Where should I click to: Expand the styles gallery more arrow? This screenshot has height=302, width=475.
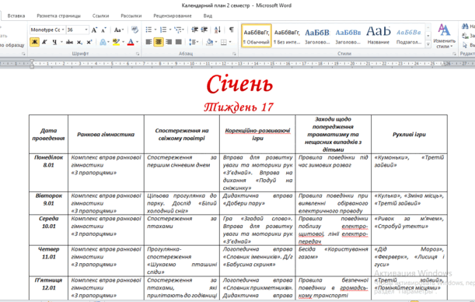coord(428,44)
